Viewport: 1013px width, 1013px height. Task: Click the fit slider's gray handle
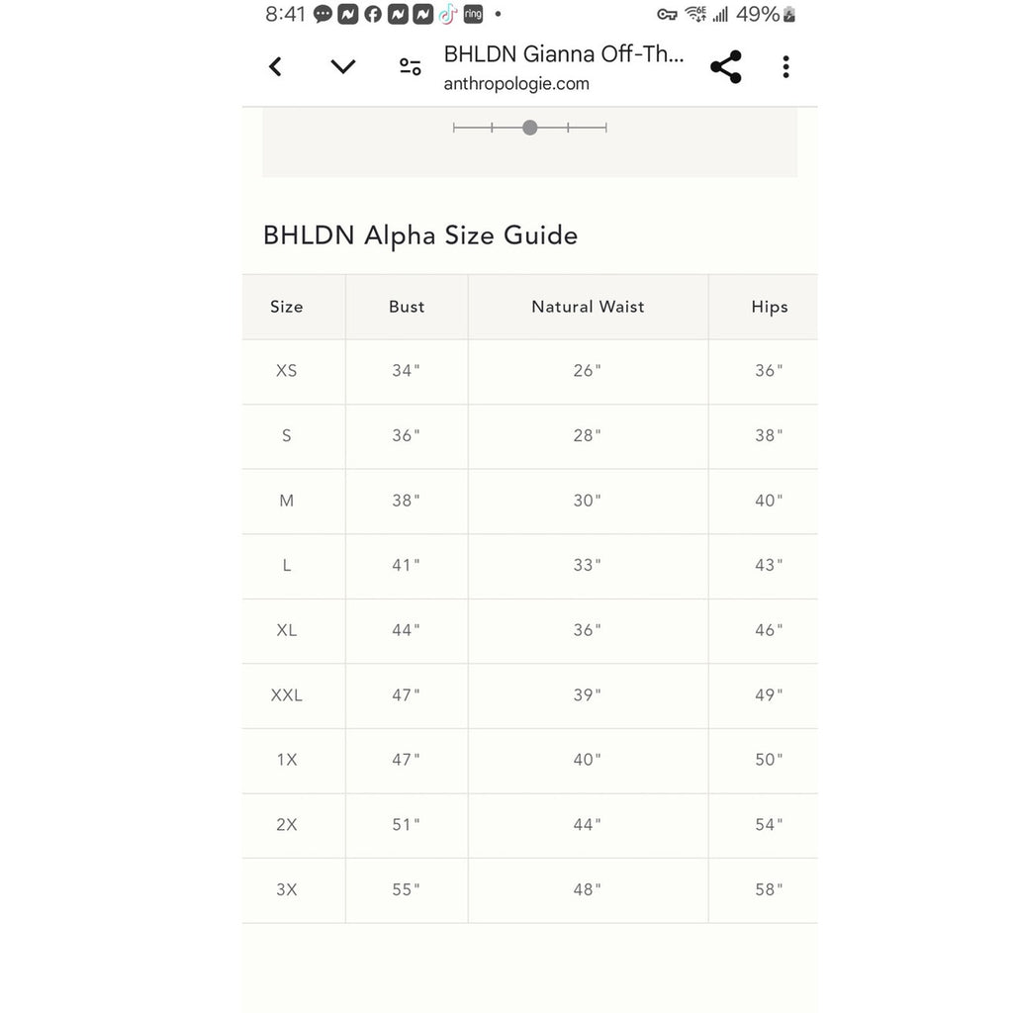coord(530,128)
